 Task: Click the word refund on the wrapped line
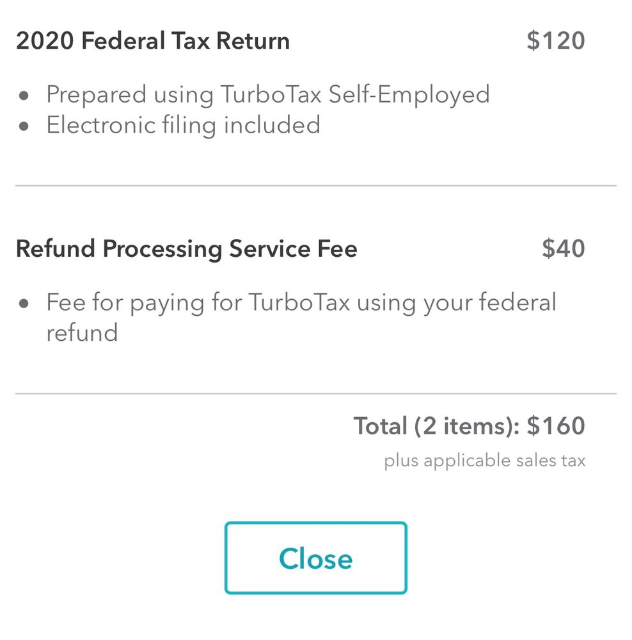coord(82,332)
